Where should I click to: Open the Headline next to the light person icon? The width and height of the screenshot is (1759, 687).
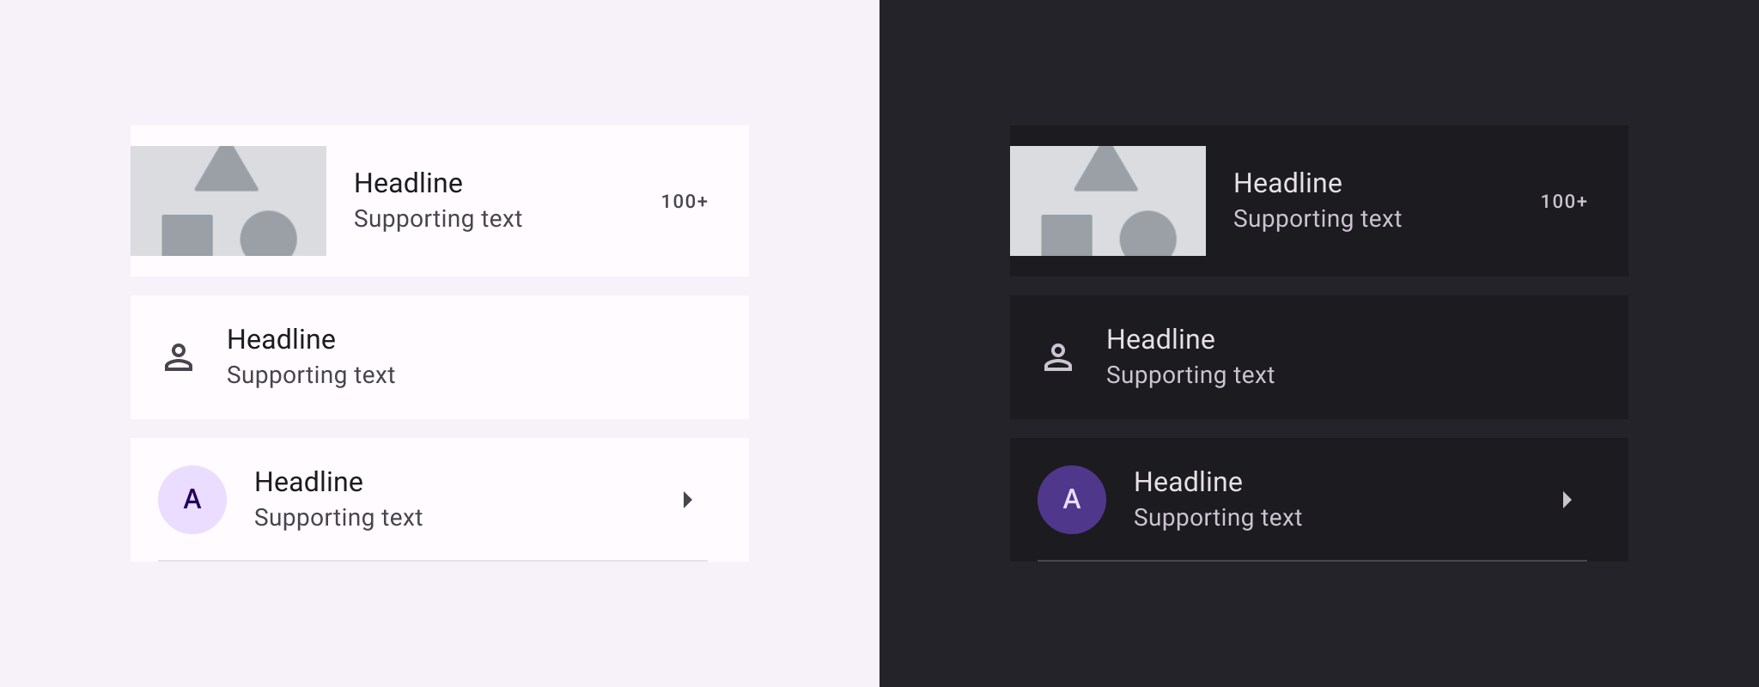pyautogui.click(x=281, y=339)
